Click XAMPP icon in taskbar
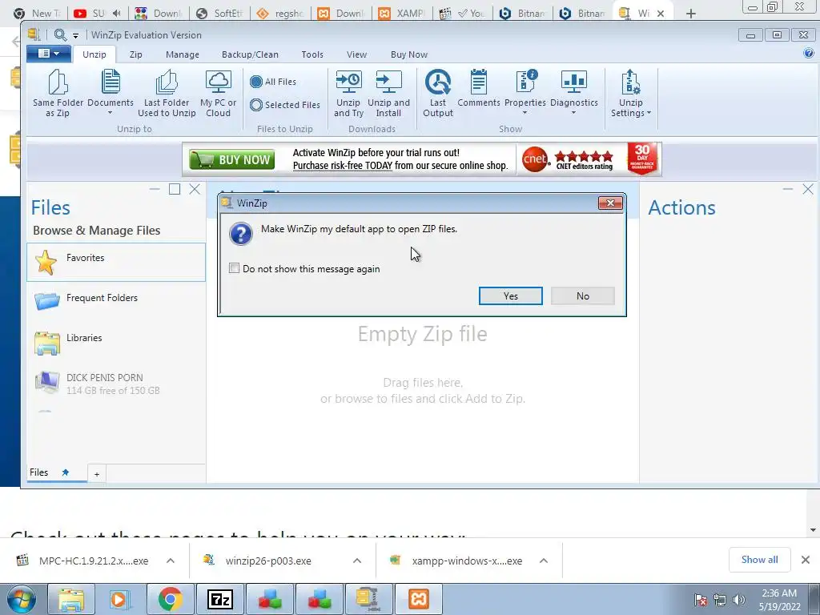 [418, 599]
